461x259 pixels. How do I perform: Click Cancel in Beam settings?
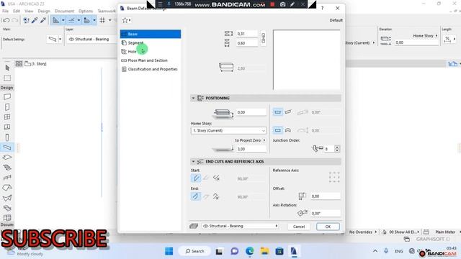[299, 227]
